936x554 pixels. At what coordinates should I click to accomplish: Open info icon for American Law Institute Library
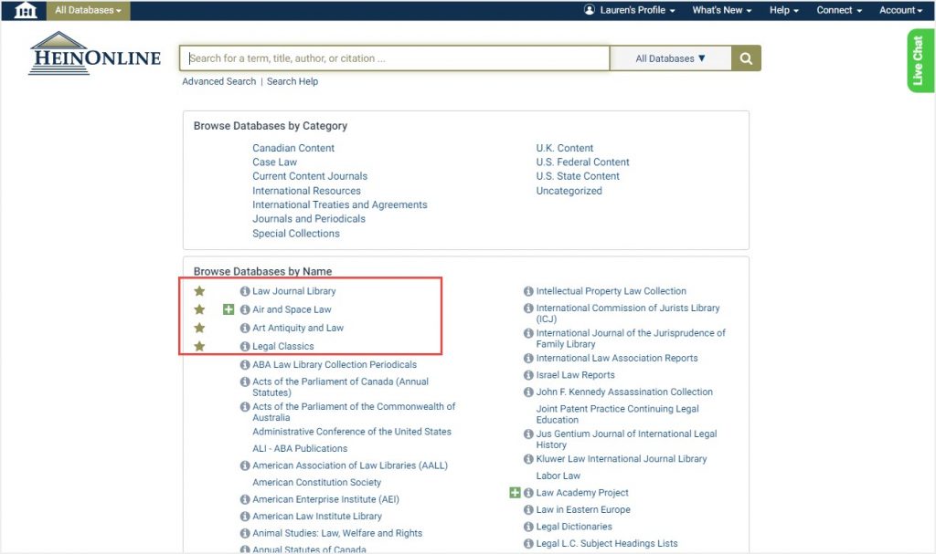[x=245, y=517]
